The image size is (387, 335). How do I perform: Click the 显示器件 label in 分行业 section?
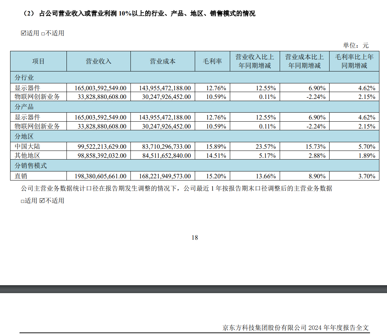coord(27,88)
